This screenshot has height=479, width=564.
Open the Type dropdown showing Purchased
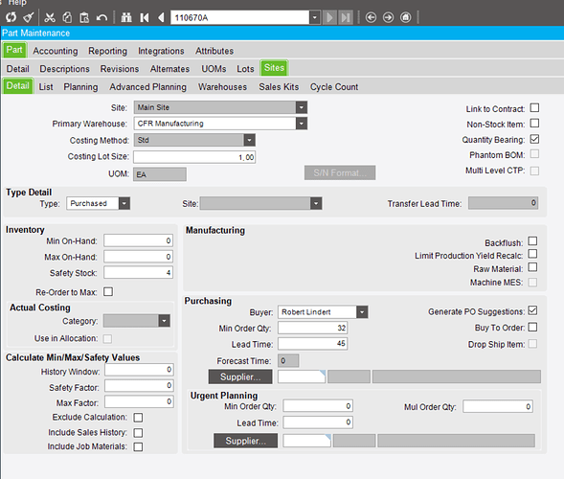124,203
